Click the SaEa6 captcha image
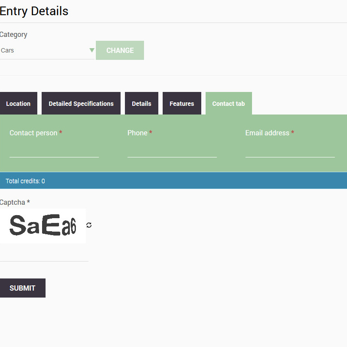347x347 pixels. point(43,226)
